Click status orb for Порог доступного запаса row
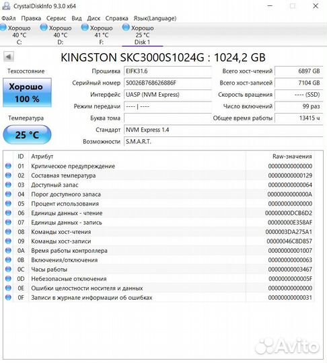Viewport: 327px width, 363px height. pos(8,194)
